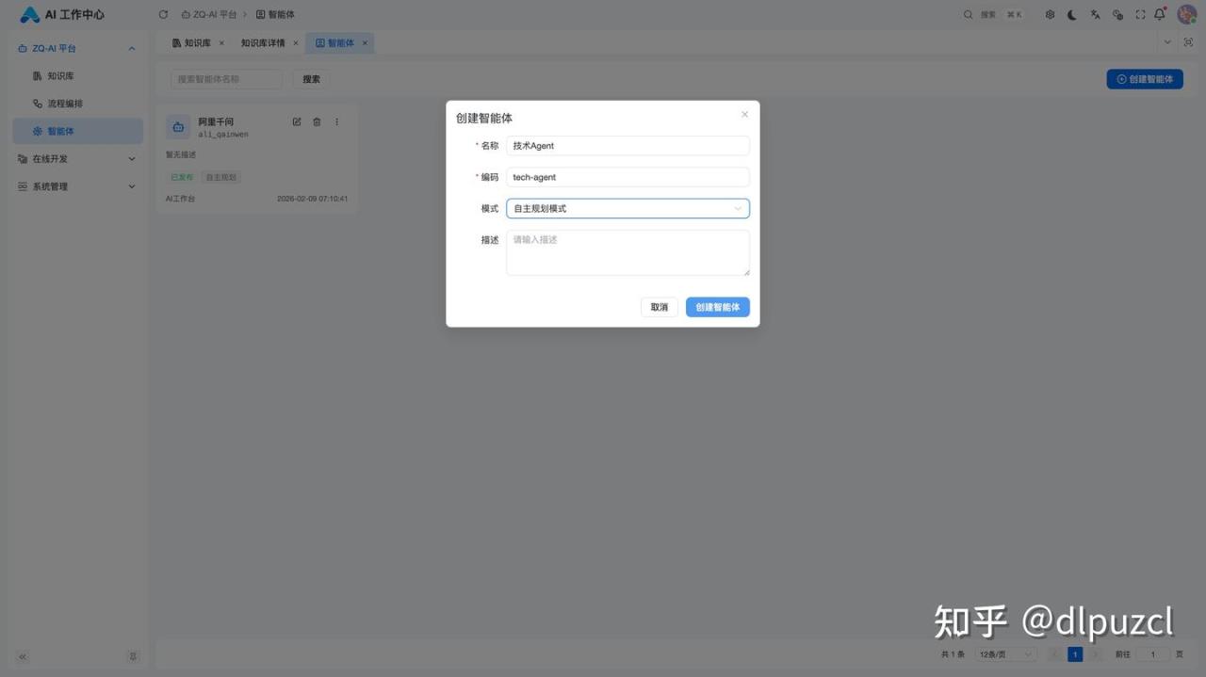Screen dimensions: 1206x677
Task: Click the 取消 button in the dialog
Action: click(659, 307)
